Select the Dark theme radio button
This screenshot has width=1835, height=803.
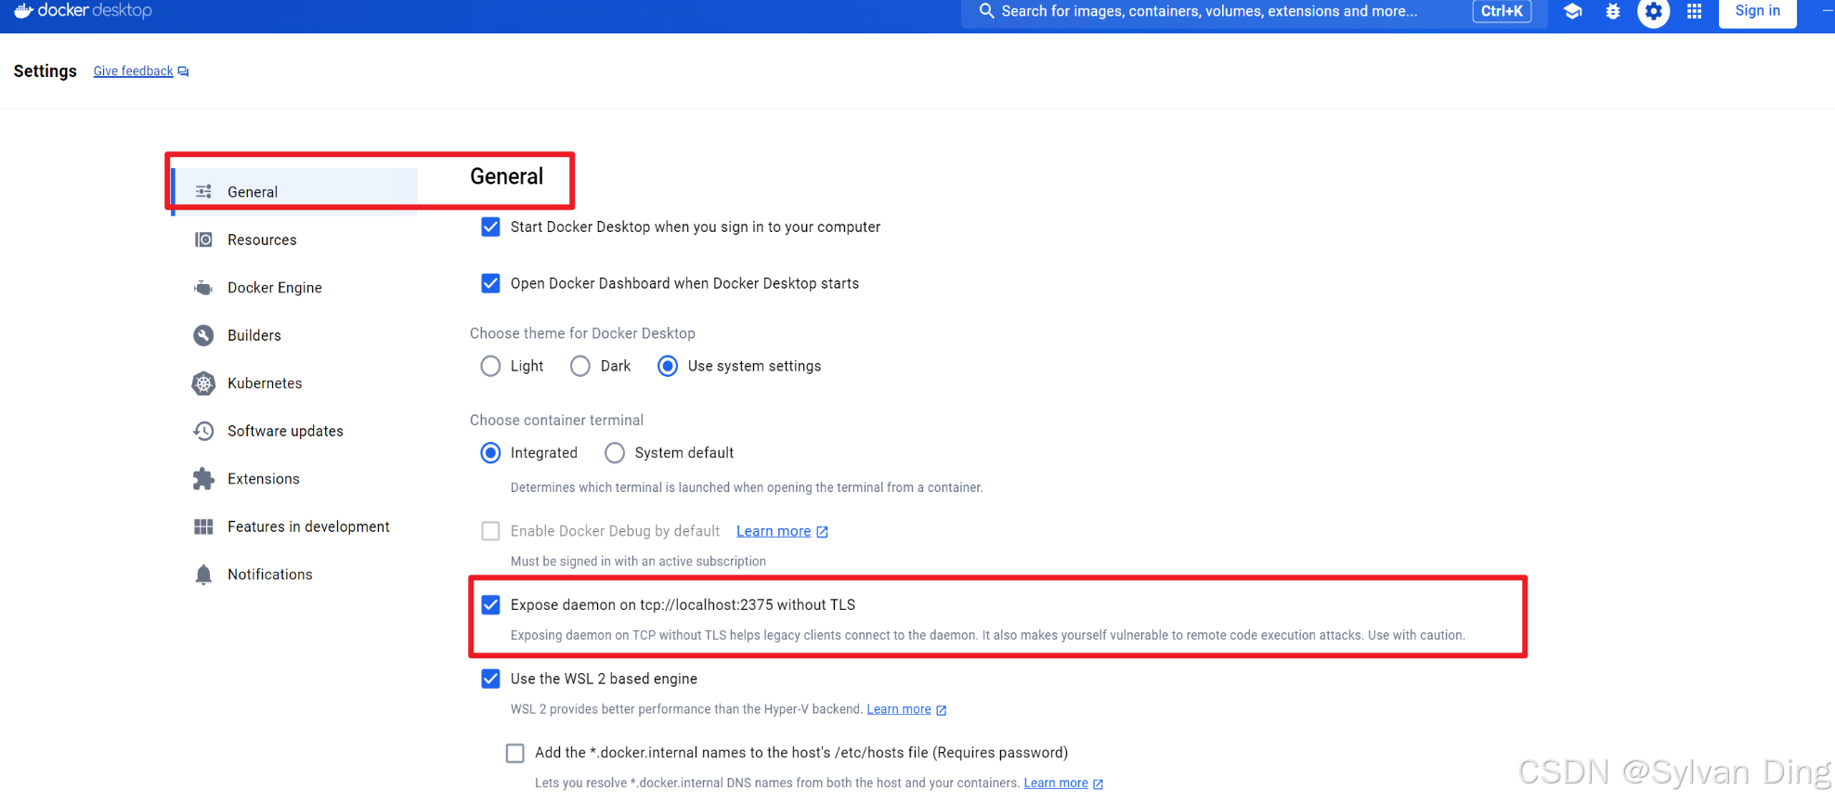[580, 366]
